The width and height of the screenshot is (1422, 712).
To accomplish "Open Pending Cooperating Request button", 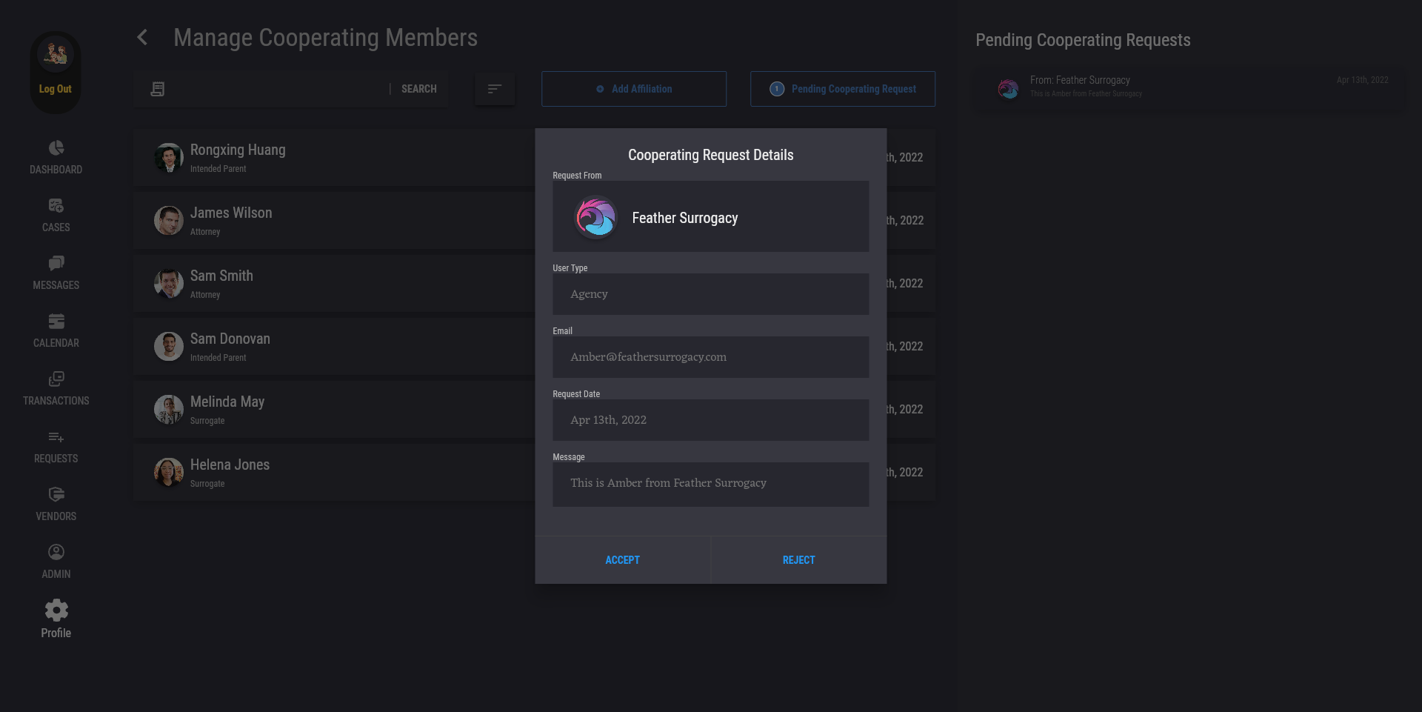I will click(x=843, y=89).
